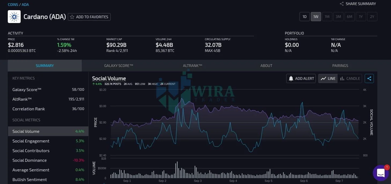Click the $90.29B market cap value

point(116,45)
